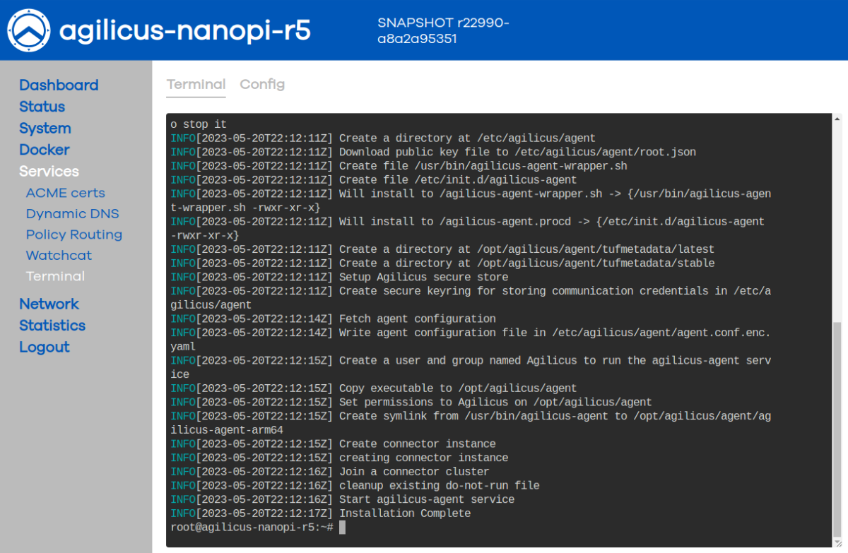Open the Network page
Viewport: 848px width, 553px height.
click(49, 304)
